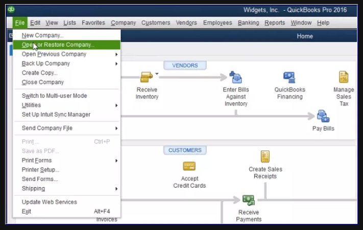This screenshot has width=363, height=230.
Task: Open the Create Sales Receipts icon
Action: pos(265,156)
